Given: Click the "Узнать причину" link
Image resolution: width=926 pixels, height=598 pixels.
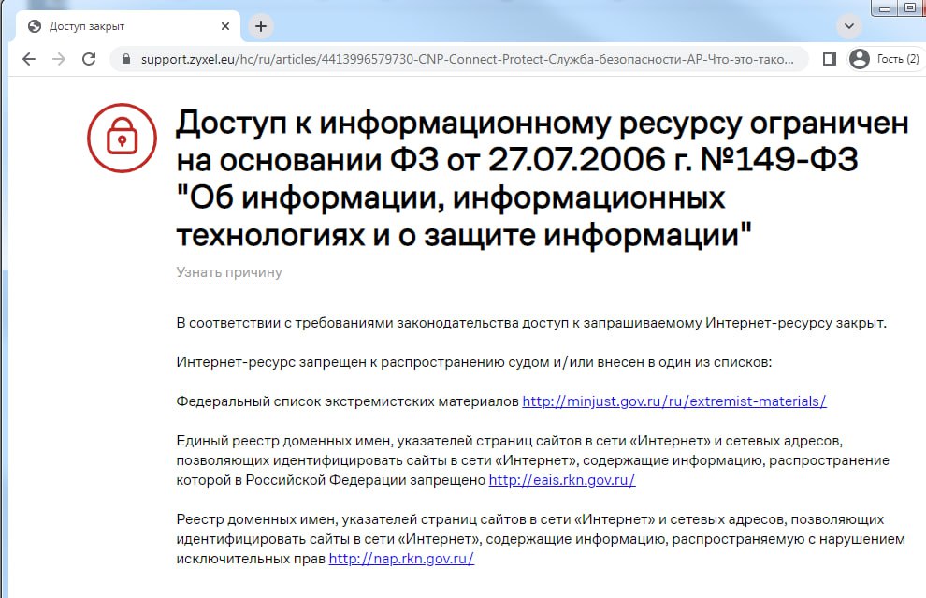Looking at the screenshot, I should [229, 272].
